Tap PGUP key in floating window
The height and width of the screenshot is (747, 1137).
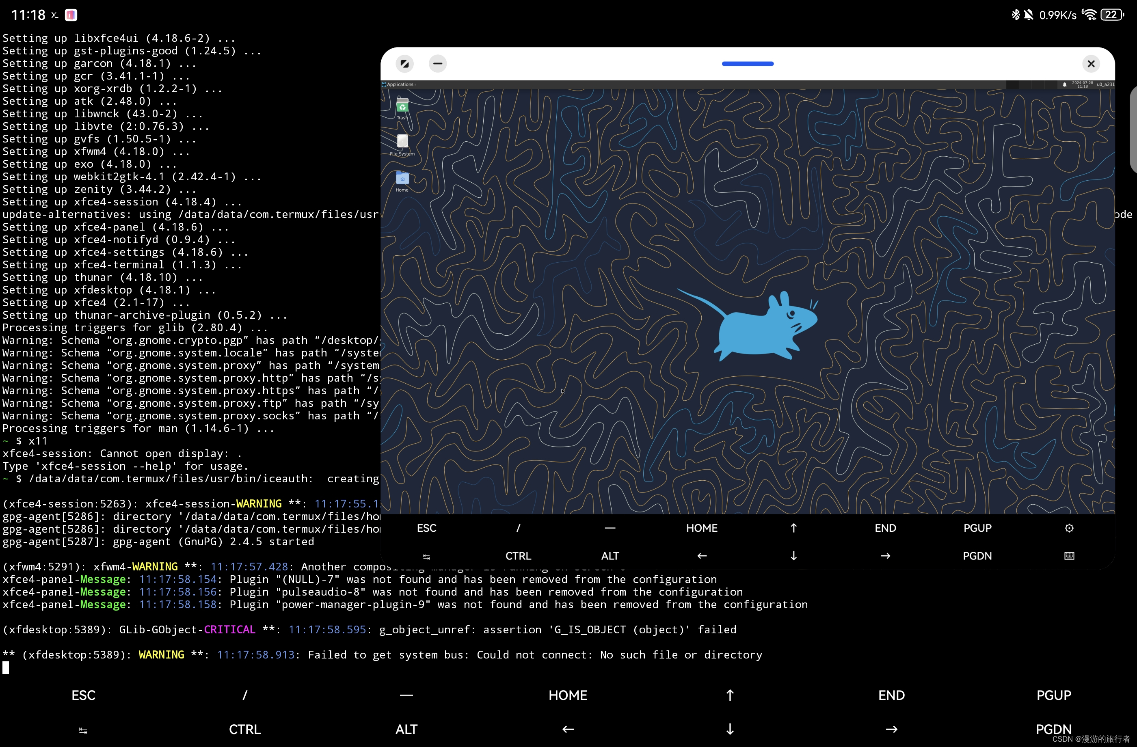[x=977, y=528]
